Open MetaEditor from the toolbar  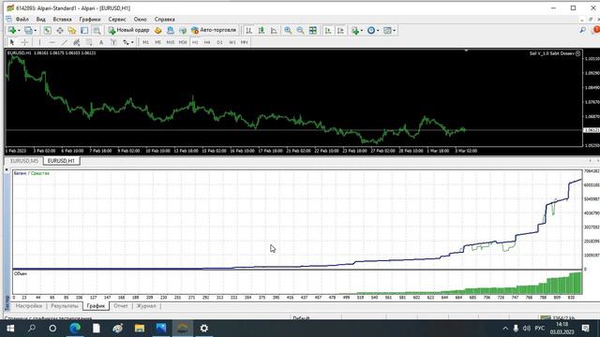(x=158, y=31)
